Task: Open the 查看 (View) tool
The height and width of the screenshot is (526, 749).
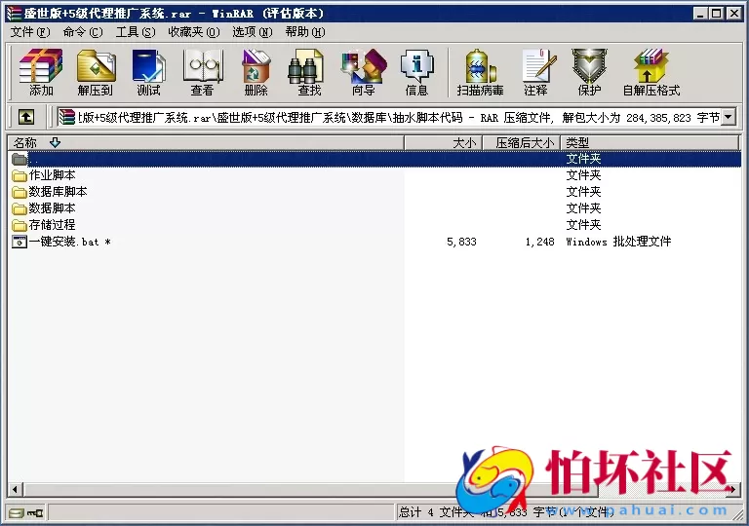Action: pos(203,72)
